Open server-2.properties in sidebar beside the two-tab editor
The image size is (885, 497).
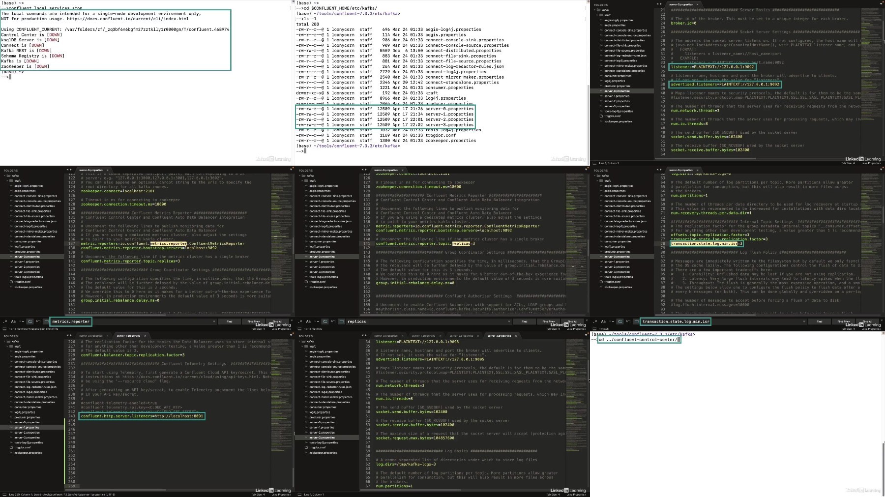[x=27, y=433]
